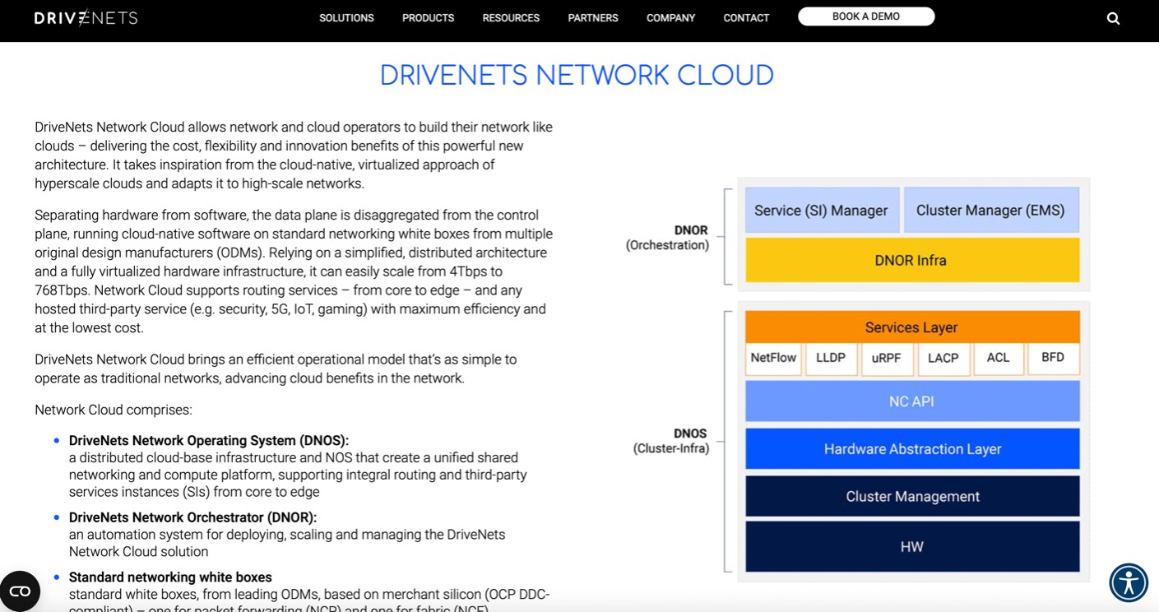Click the Book a Demo button
The height and width of the screenshot is (612, 1159).
[x=866, y=16]
